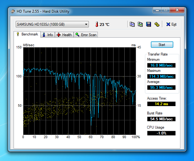
Task: Click the magnifier Error Scan tab icon
Action: pyautogui.click(x=77, y=35)
